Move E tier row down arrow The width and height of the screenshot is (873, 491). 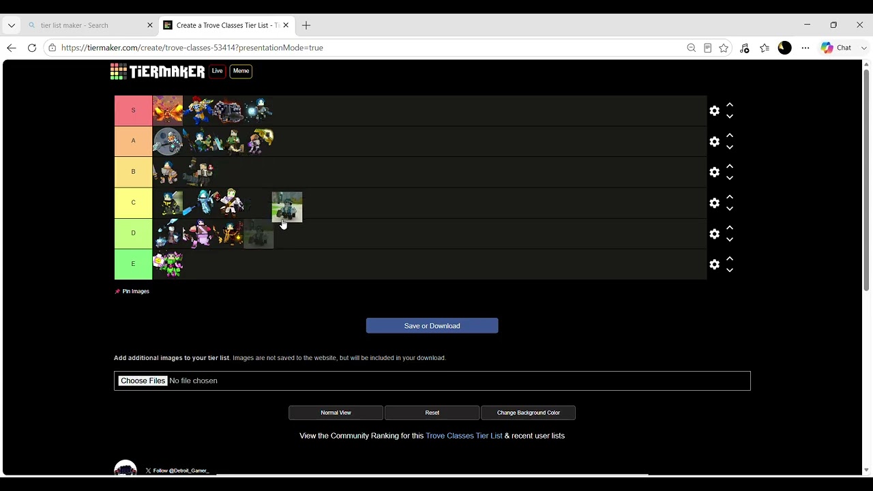point(730,270)
